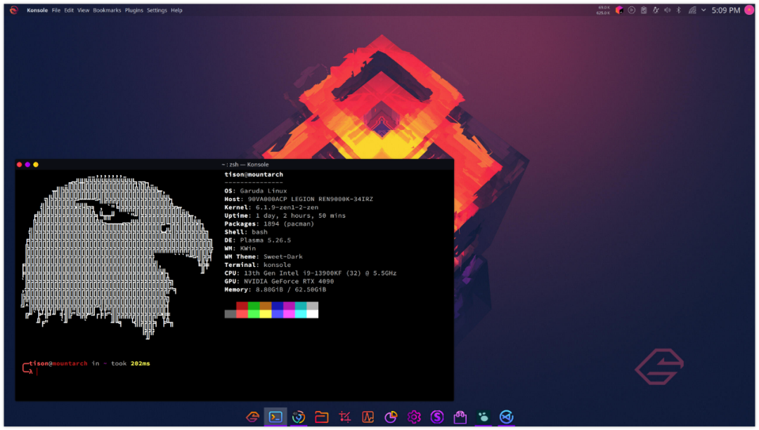
Task: Launch the purple S app in the dock
Action: point(437,417)
